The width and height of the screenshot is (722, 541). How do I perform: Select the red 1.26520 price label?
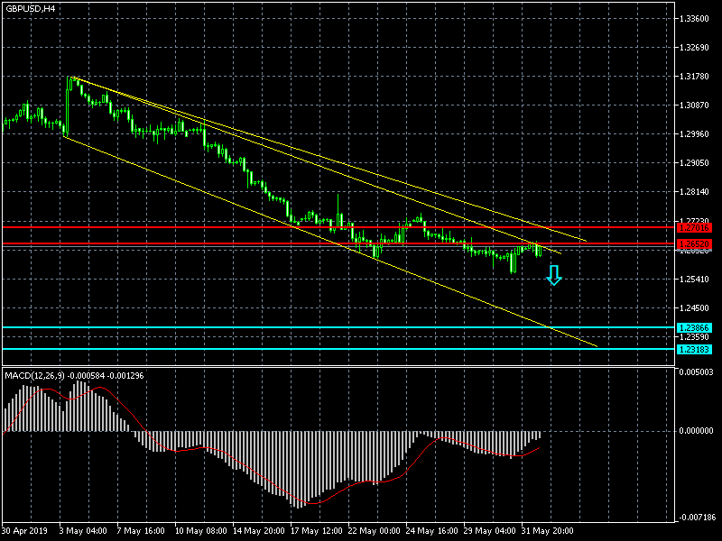click(694, 244)
